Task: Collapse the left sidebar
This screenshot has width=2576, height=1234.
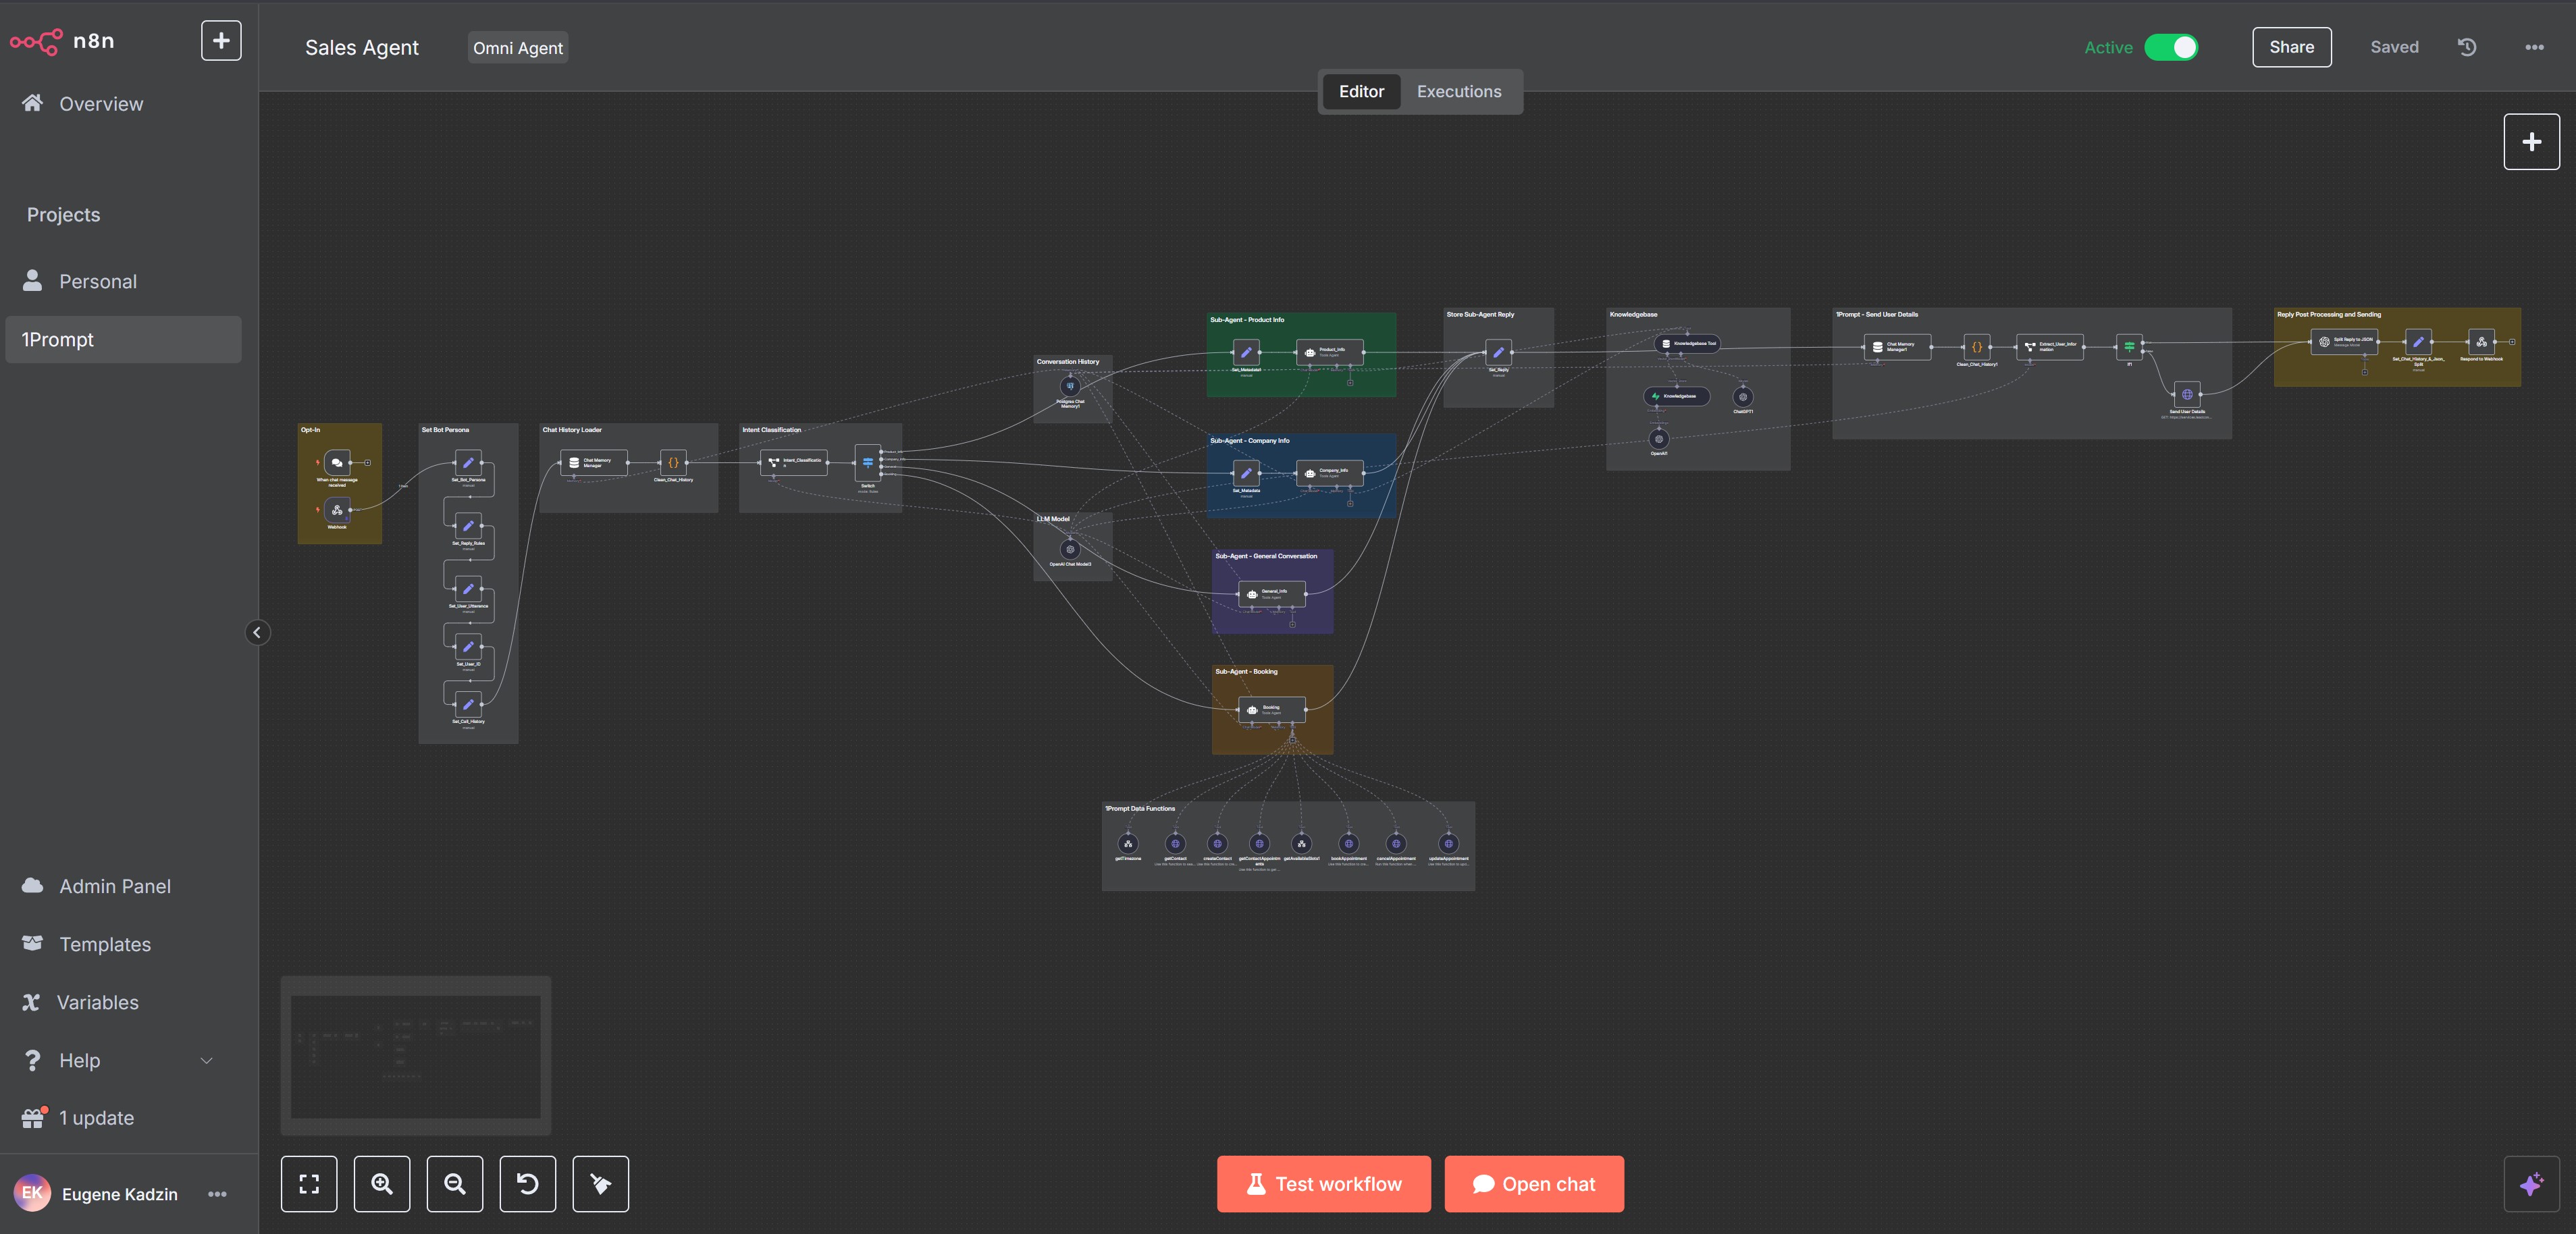Action: coord(257,632)
